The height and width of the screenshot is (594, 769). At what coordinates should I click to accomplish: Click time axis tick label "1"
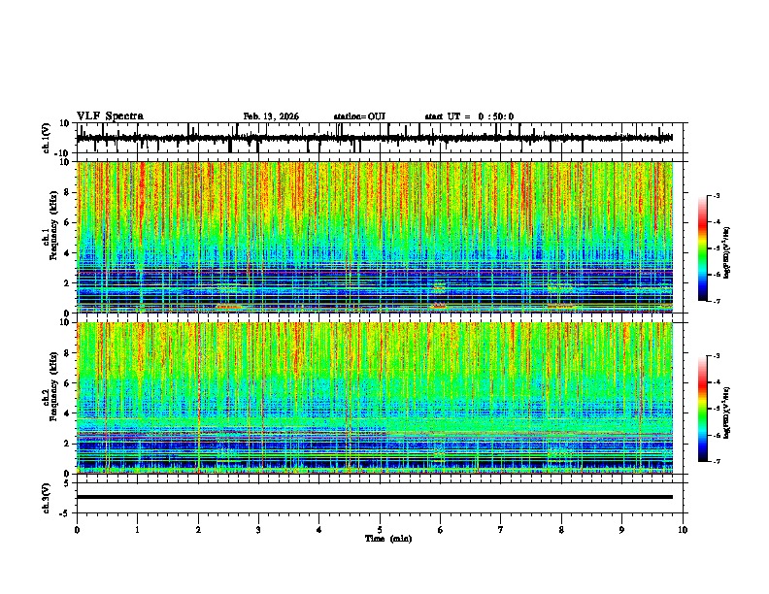click(x=137, y=530)
